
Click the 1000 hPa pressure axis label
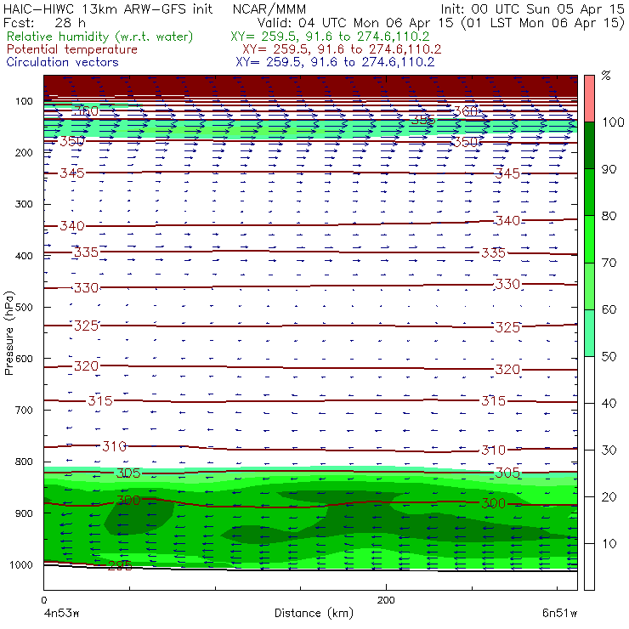coord(21,564)
